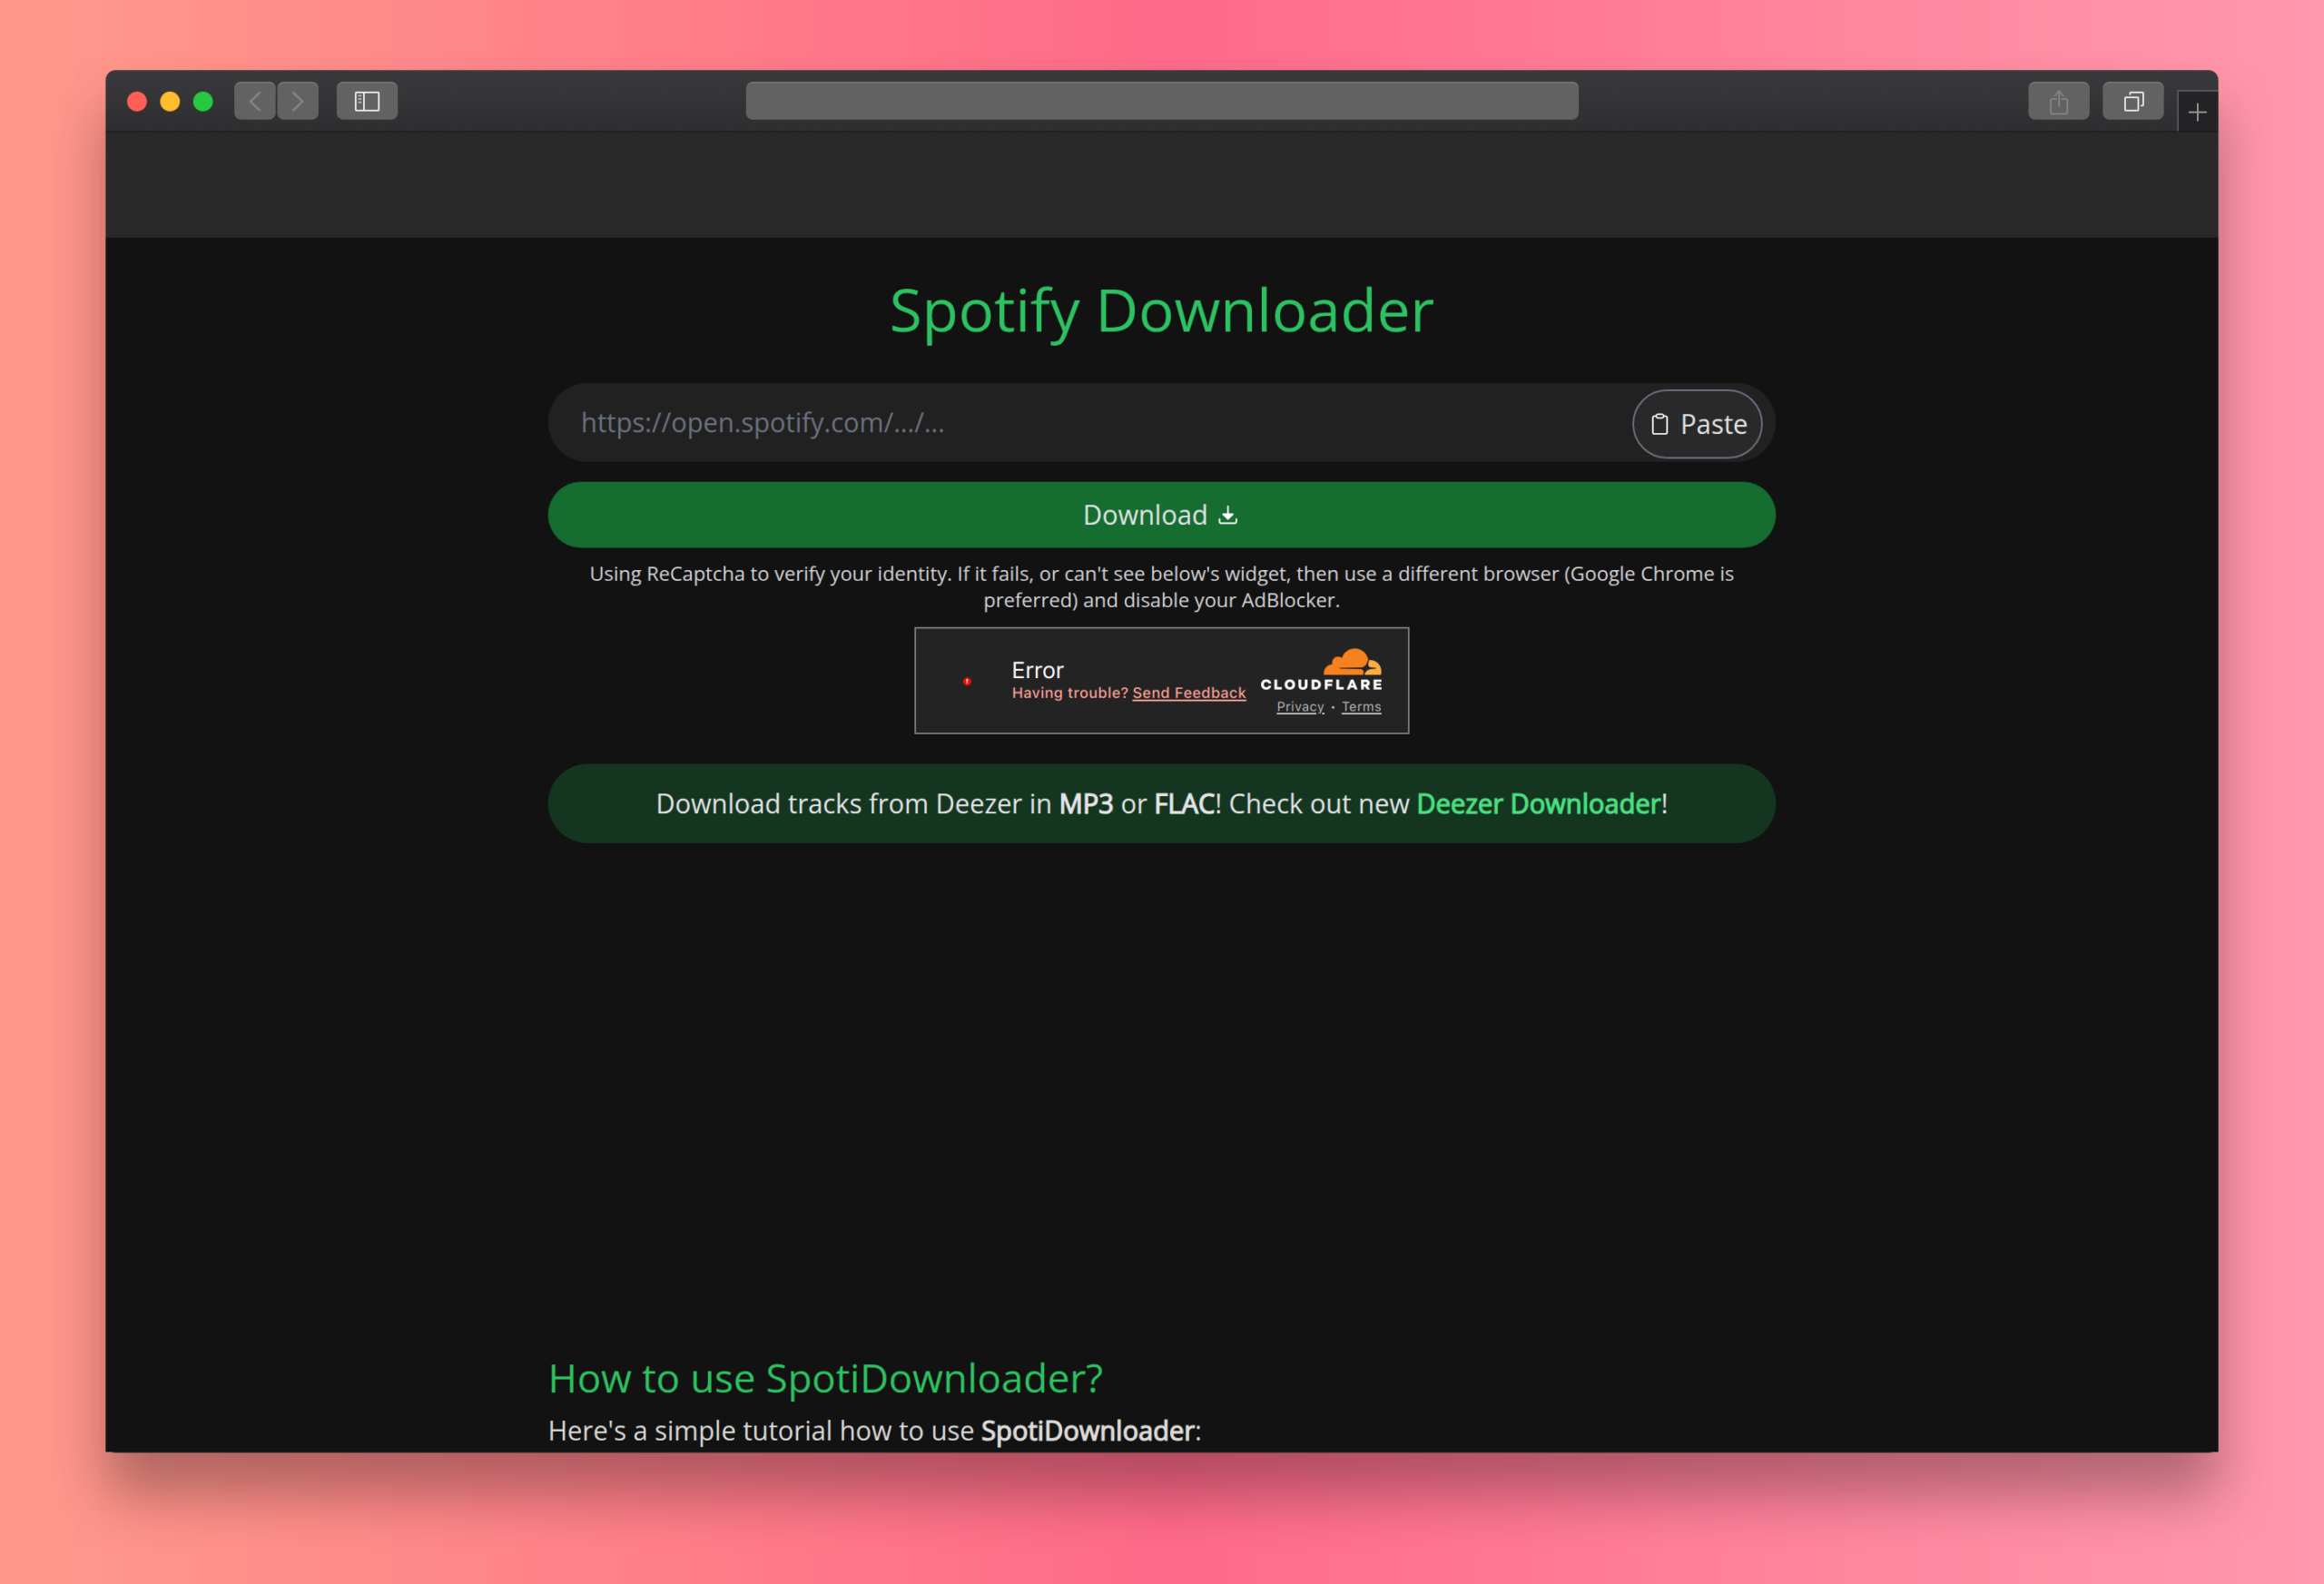
Task: Click the forward navigation arrow
Action: [x=296, y=100]
